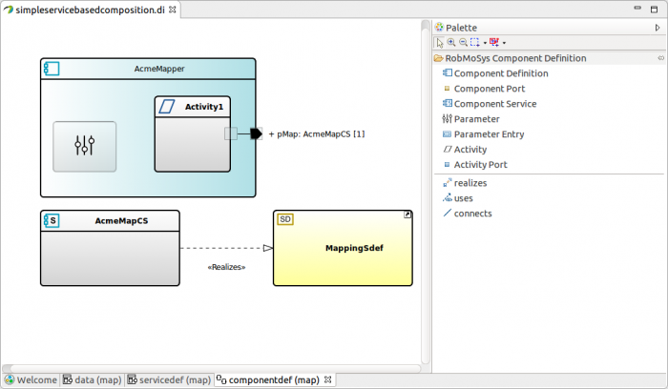The image size is (668, 389).
Task: Click the zoom in magnifier tool
Action: [x=451, y=43]
